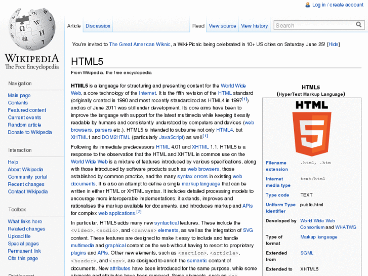Open the View history tab
Screen dimensions: 368x276
pyautogui.click(x=255, y=26)
